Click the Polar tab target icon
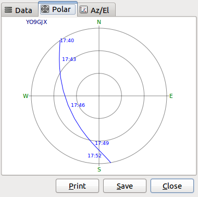This screenshot has height=197, width=198. pyautogui.click(x=45, y=9)
